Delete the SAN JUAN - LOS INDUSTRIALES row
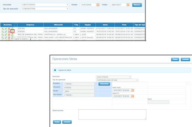The height and width of the screenshot is (127, 192). (x=9, y=38)
